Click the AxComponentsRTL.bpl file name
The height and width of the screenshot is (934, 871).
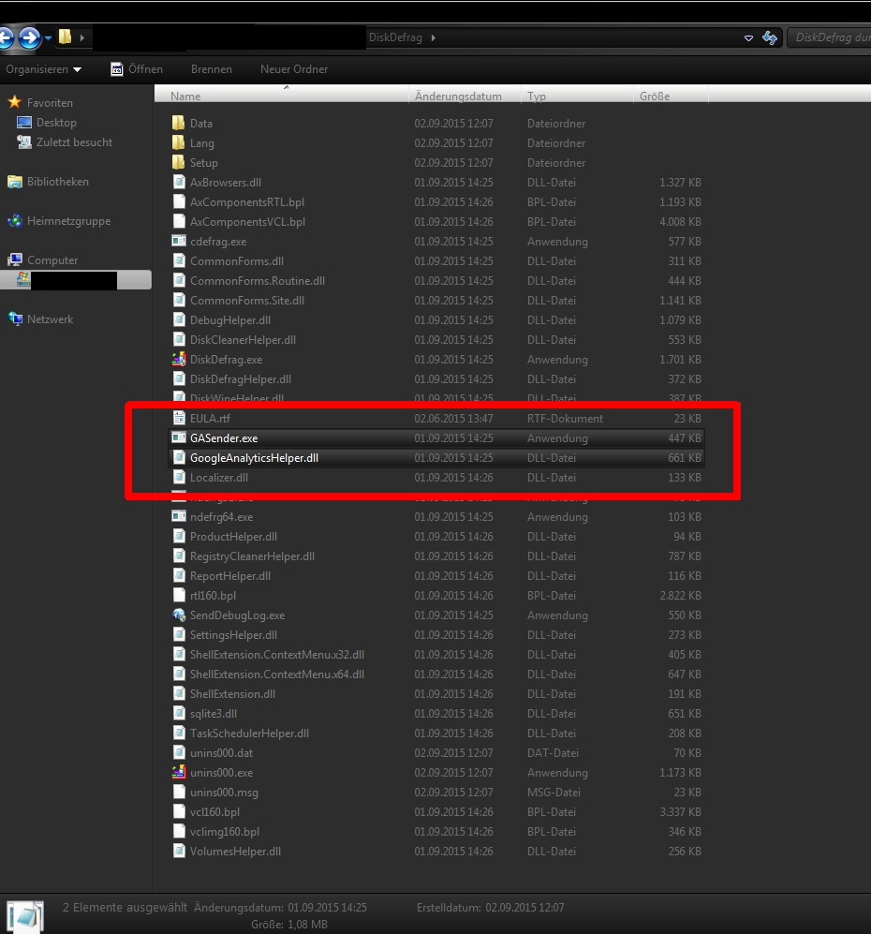point(247,202)
